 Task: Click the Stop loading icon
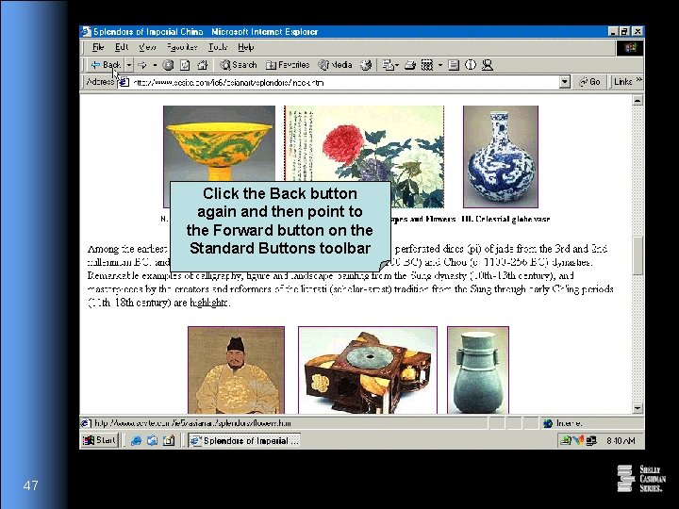(168, 65)
